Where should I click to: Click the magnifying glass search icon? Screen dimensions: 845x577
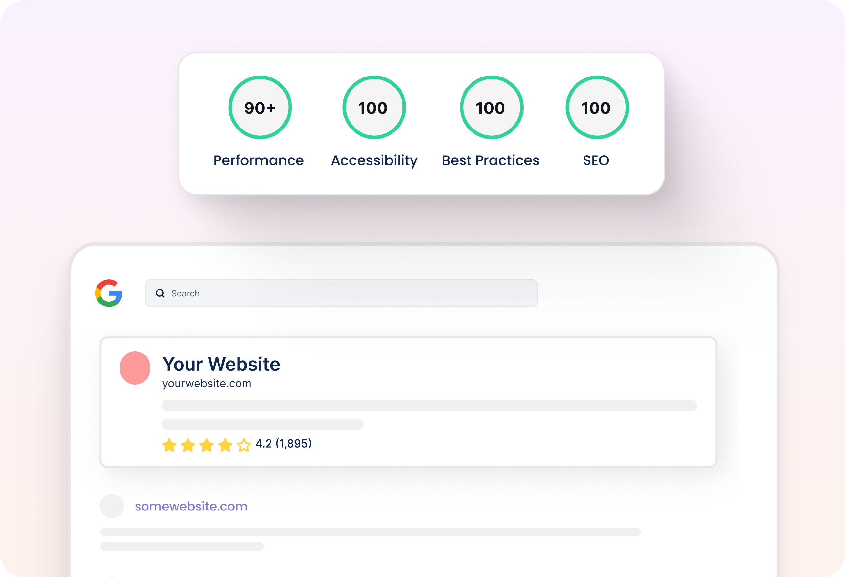[x=160, y=293]
